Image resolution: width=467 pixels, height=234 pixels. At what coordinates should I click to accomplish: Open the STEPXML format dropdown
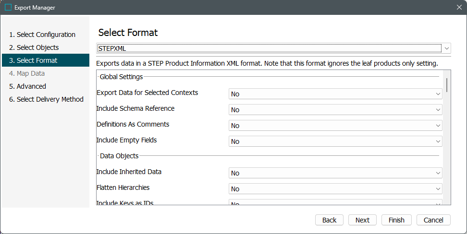[447, 48]
